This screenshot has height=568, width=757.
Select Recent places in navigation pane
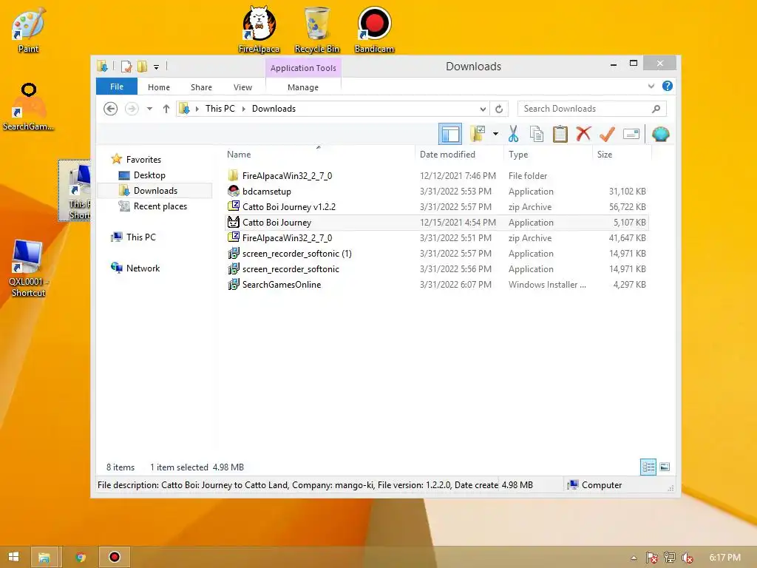coord(160,206)
